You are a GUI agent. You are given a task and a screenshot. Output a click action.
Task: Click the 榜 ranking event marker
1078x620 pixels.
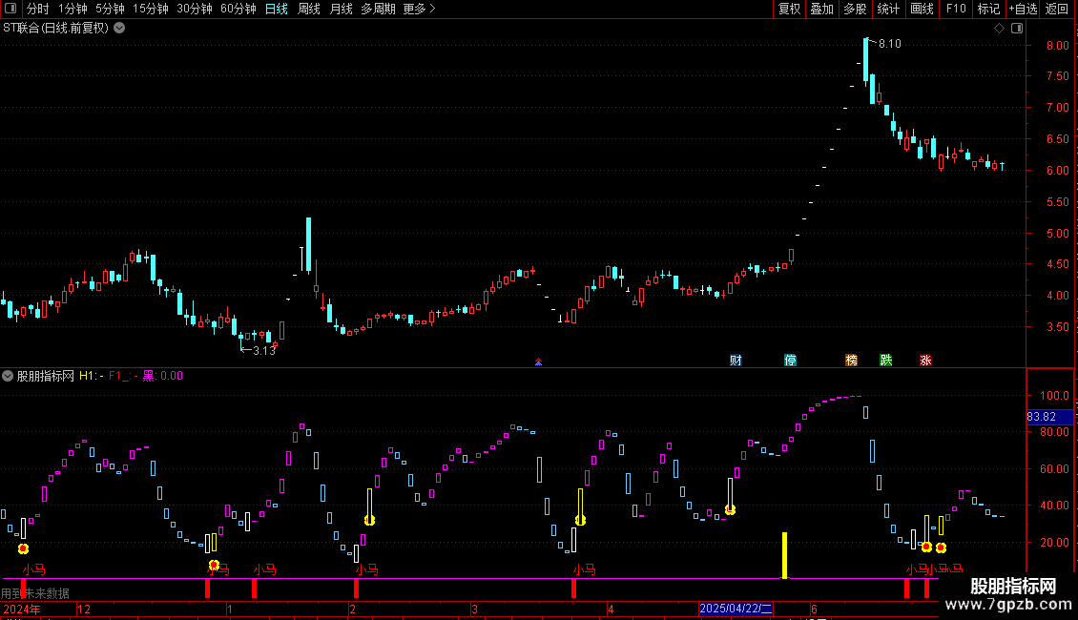[851, 361]
